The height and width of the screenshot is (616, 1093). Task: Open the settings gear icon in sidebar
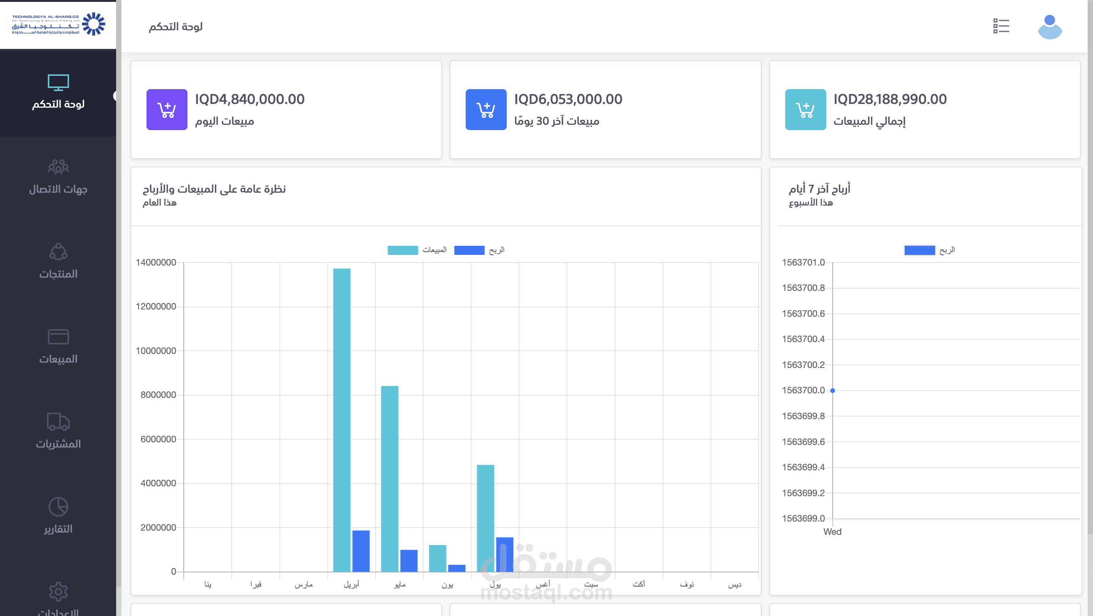[x=58, y=591]
